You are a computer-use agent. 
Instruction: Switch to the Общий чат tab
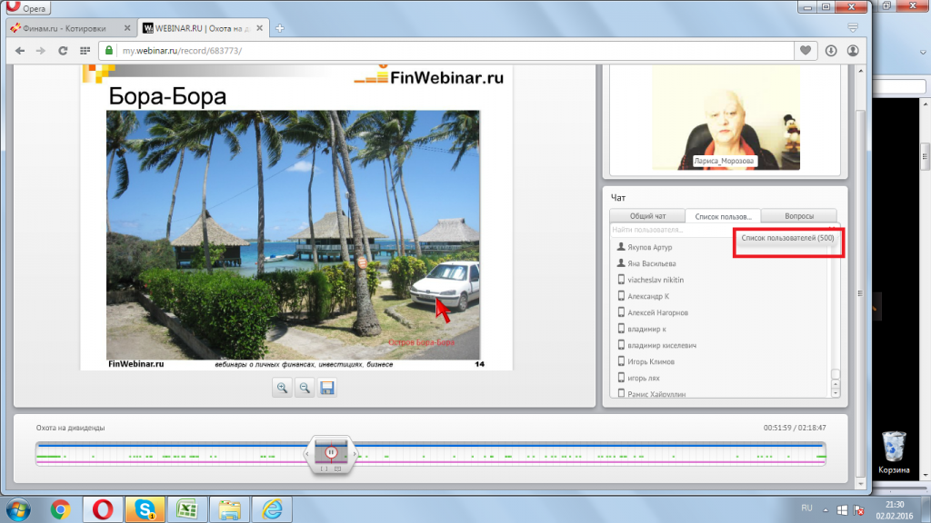(x=647, y=216)
